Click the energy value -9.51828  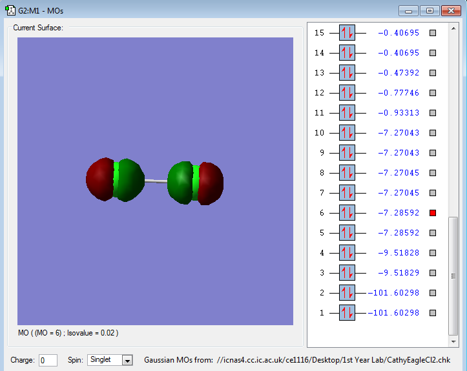[x=399, y=253]
